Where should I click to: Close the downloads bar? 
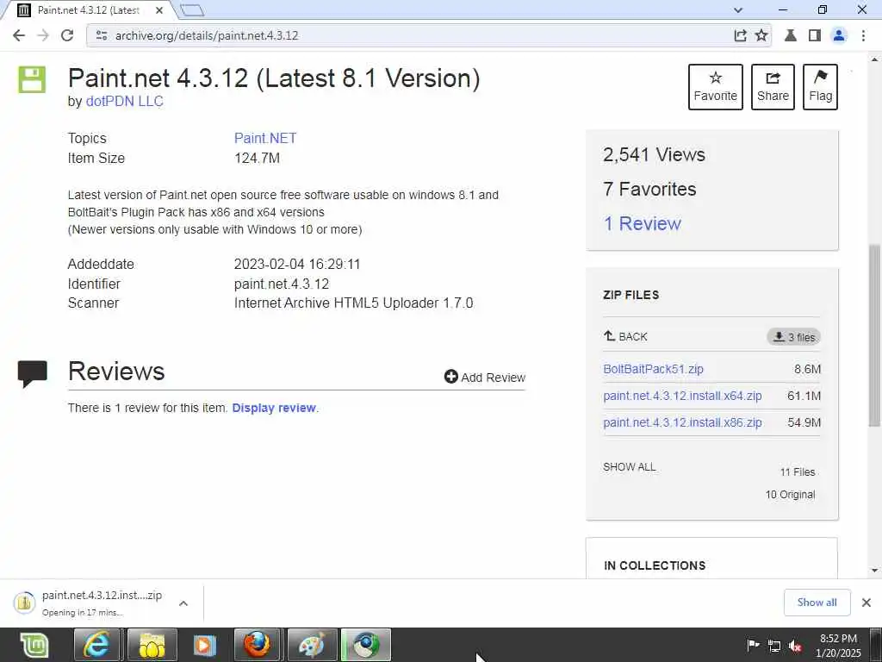coord(866,603)
